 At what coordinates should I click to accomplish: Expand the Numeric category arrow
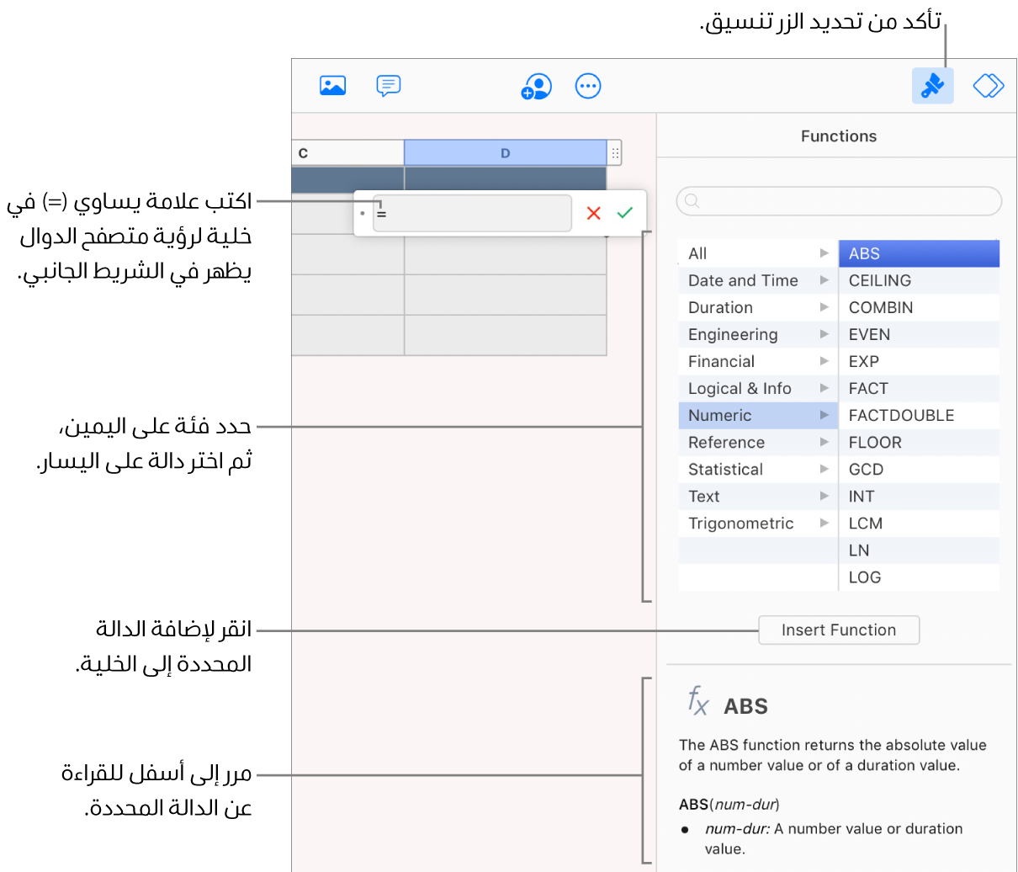tap(824, 415)
